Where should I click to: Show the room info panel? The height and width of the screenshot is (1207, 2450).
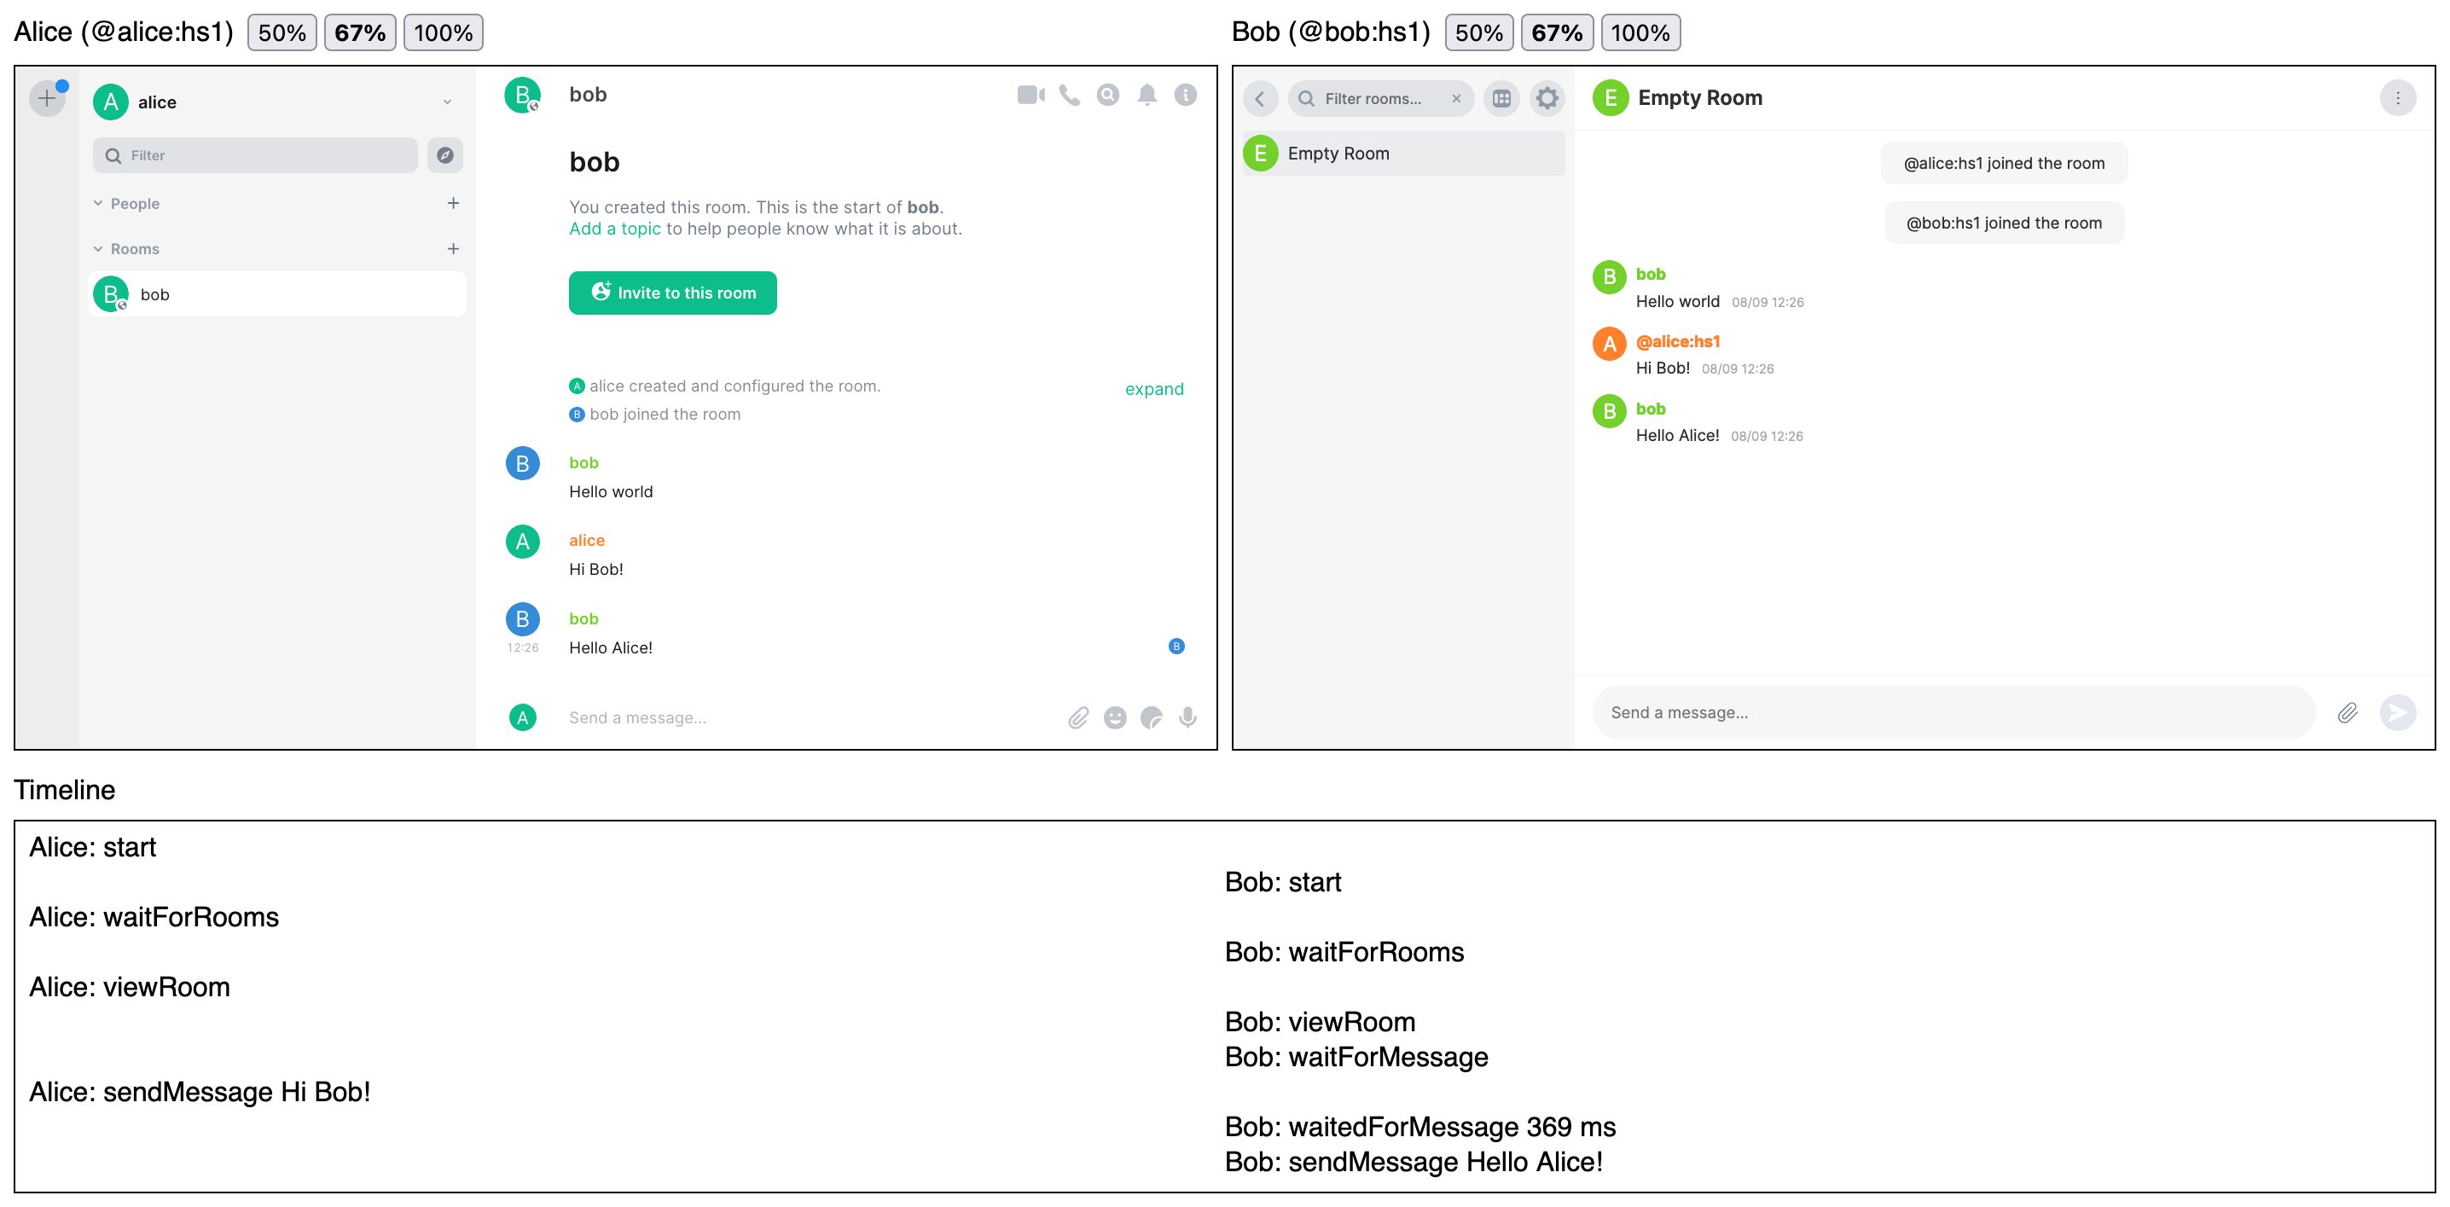[1185, 96]
